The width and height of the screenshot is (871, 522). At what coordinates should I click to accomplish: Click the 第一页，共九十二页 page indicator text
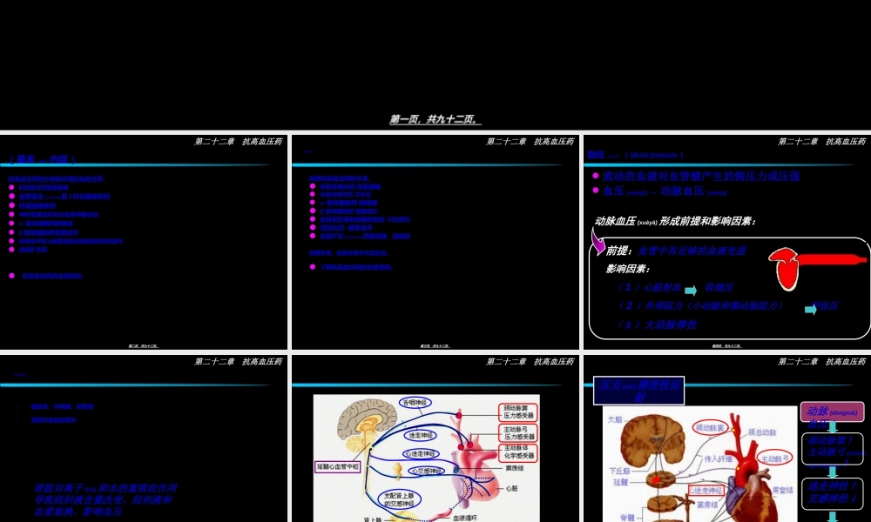coord(435,120)
